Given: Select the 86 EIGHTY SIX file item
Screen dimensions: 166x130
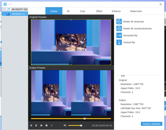Looking at the screenshot, I should pyautogui.click(x=15, y=9).
